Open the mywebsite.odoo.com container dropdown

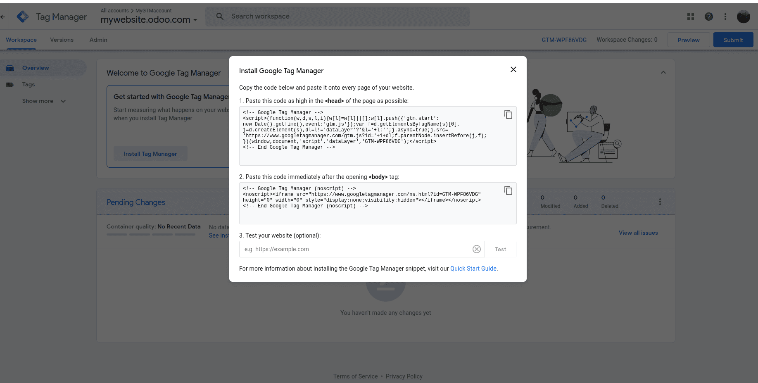click(x=149, y=19)
